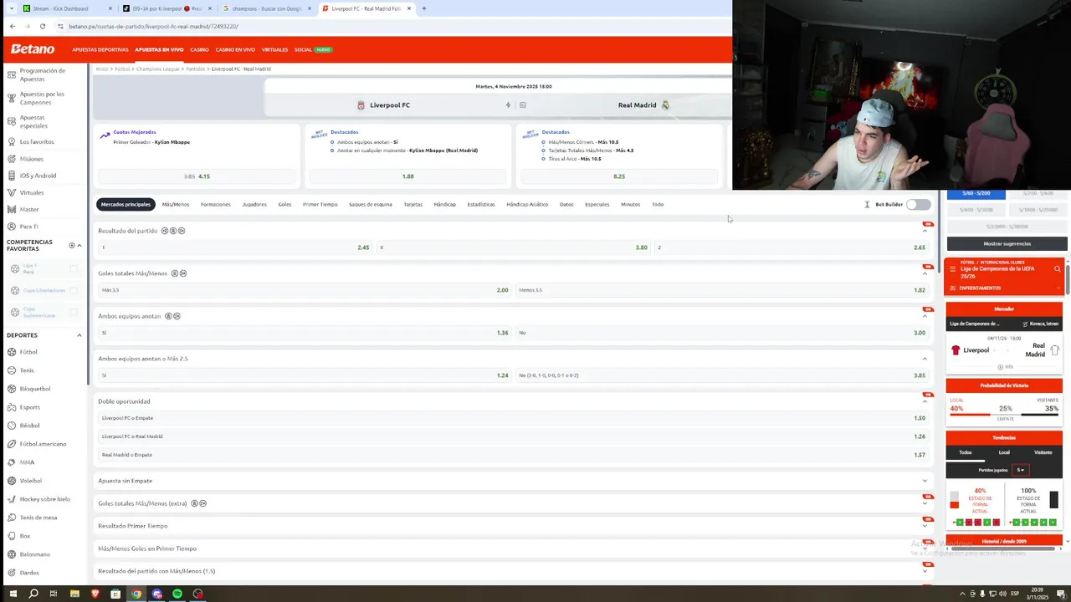The image size is (1071, 602).
Task: Toggle the Bet Builder switch
Action: click(x=918, y=204)
